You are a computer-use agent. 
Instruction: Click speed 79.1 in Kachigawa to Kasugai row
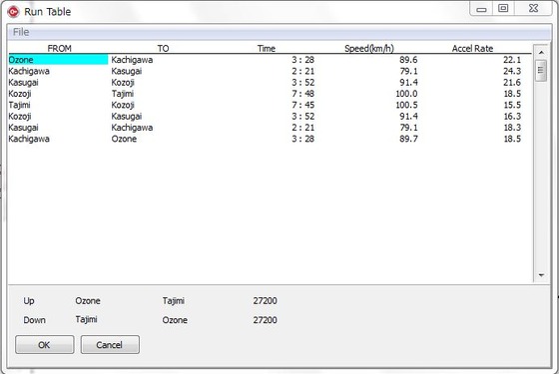point(408,71)
